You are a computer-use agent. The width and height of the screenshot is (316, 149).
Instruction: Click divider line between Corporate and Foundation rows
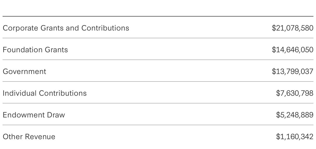[158, 38]
